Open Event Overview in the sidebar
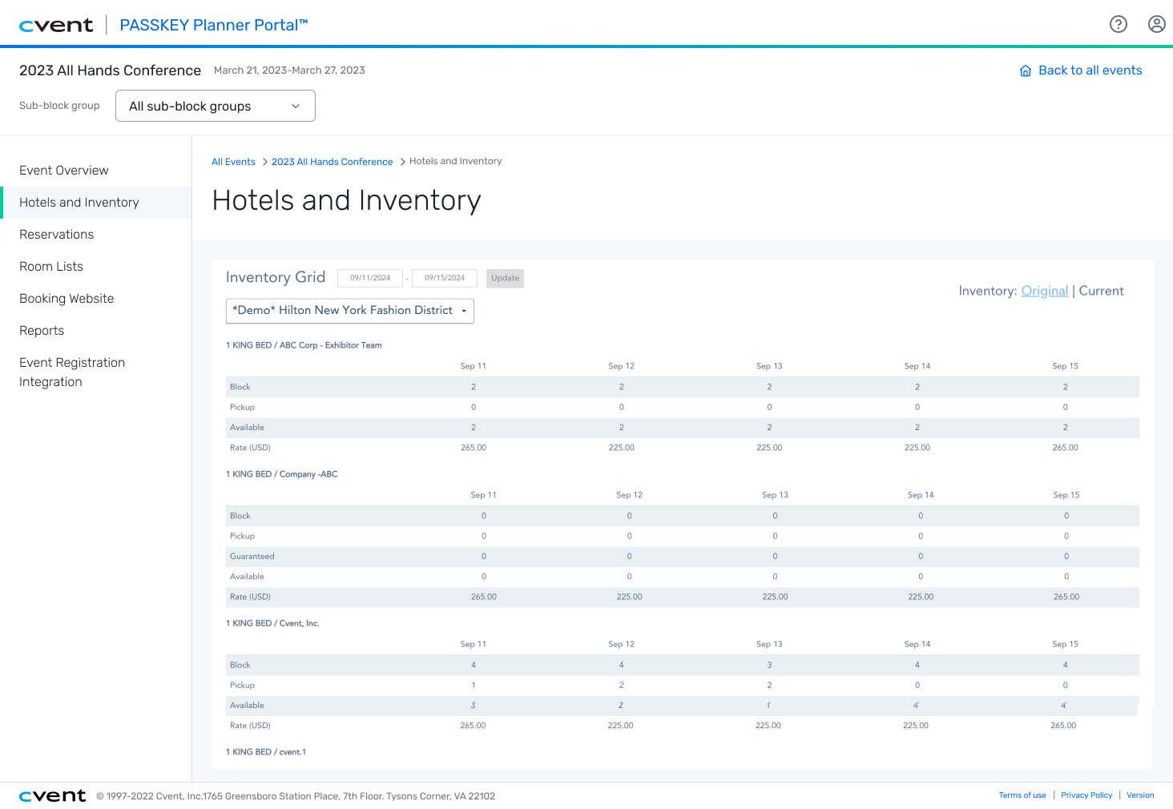Image resolution: width=1173 pixels, height=809 pixels. pos(64,171)
